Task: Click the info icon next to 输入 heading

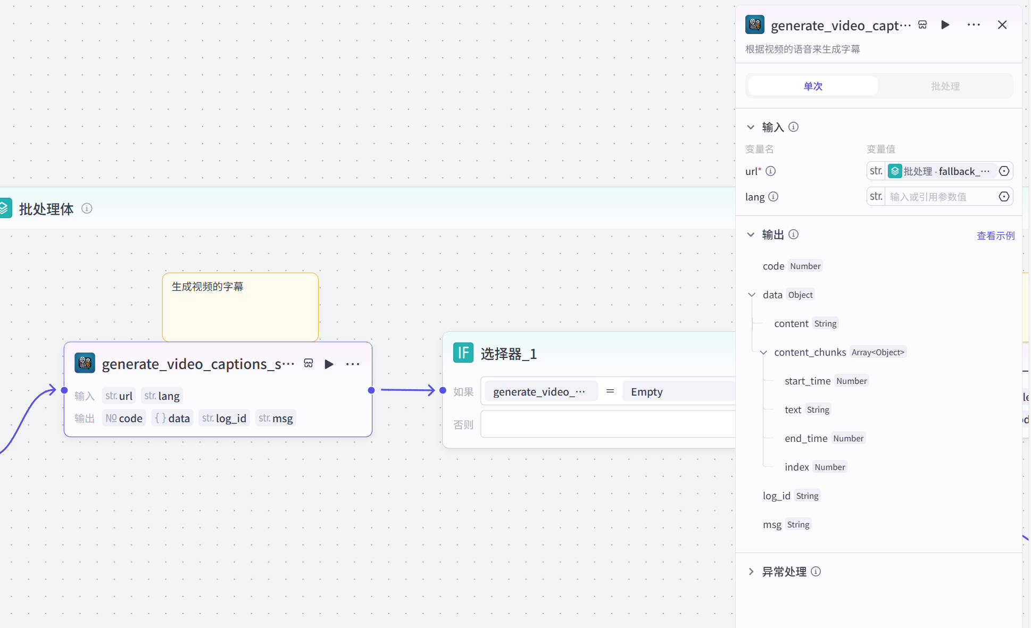Action: 793,127
